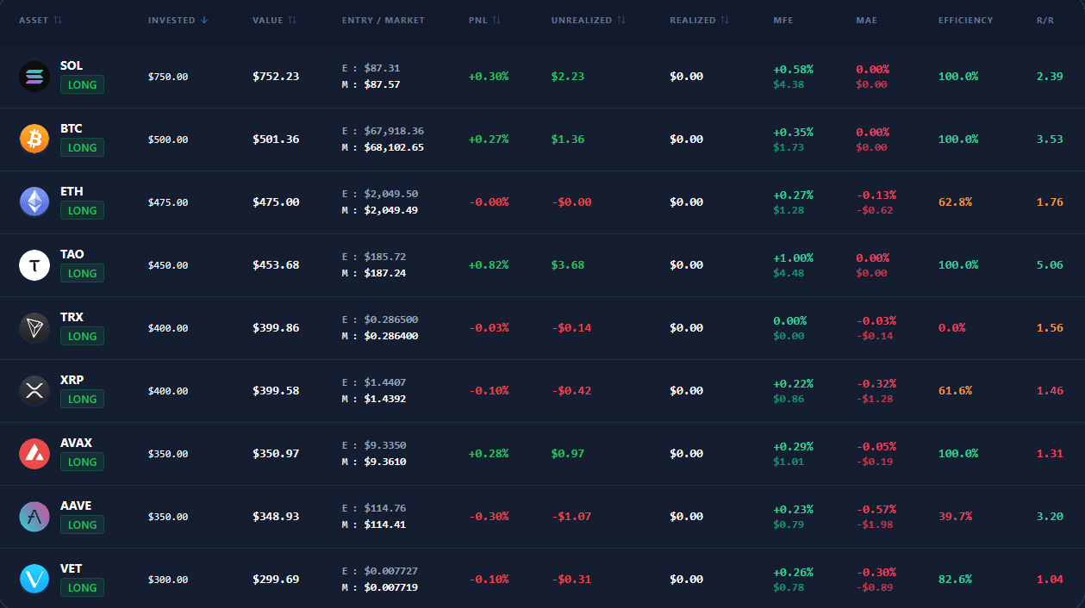Click AAVE MAE -0.57%

(x=876, y=509)
